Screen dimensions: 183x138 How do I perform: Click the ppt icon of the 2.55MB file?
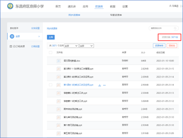[x=59, y=93]
